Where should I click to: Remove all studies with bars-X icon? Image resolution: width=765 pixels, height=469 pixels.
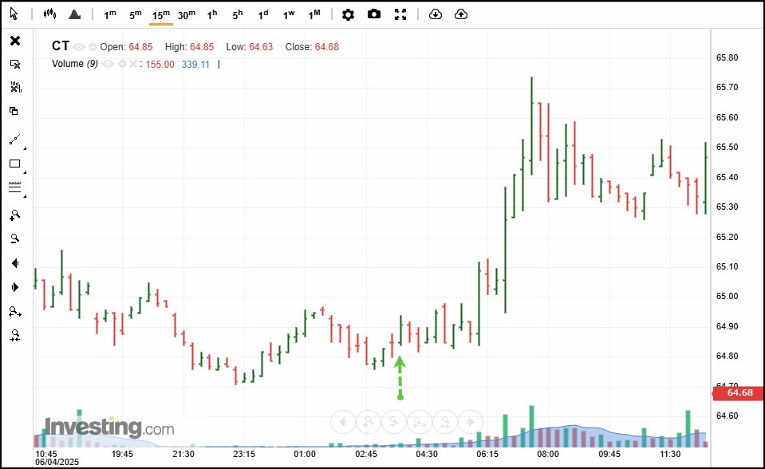click(x=16, y=87)
